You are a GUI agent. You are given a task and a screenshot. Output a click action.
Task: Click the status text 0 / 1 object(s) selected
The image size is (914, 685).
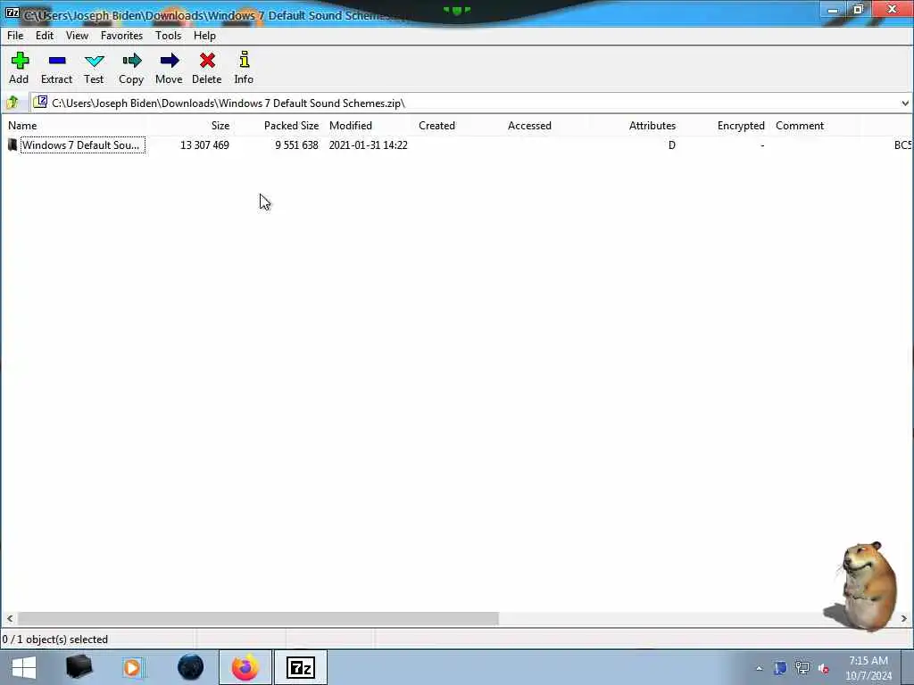pyautogui.click(x=55, y=640)
